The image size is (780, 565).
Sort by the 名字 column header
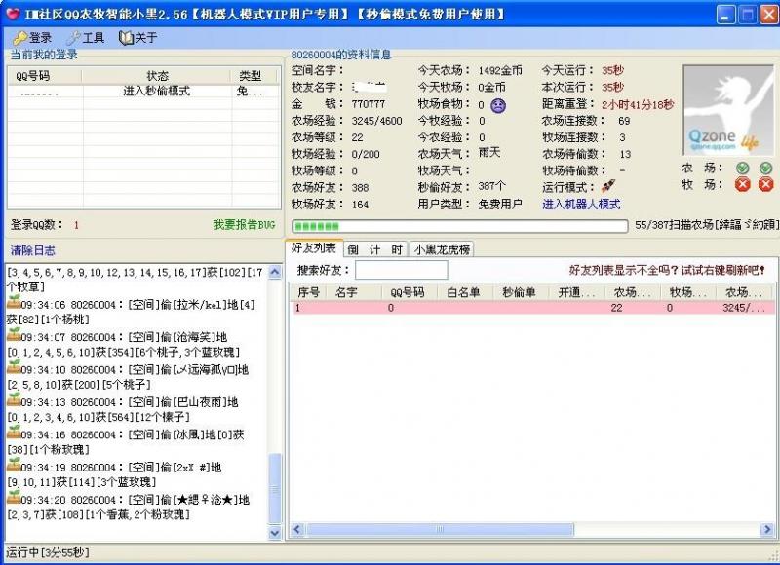coord(353,292)
